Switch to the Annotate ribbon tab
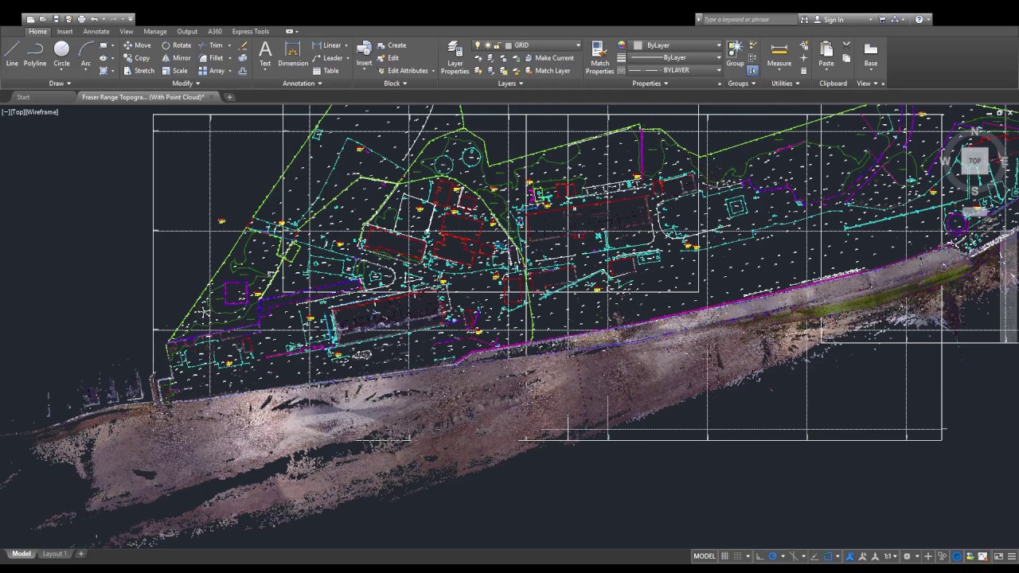Image resolution: width=1019 pixels, height=573 pixels. 96,32
